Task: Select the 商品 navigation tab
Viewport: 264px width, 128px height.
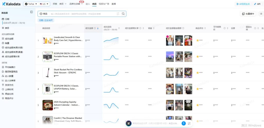Action: (94, 4)
